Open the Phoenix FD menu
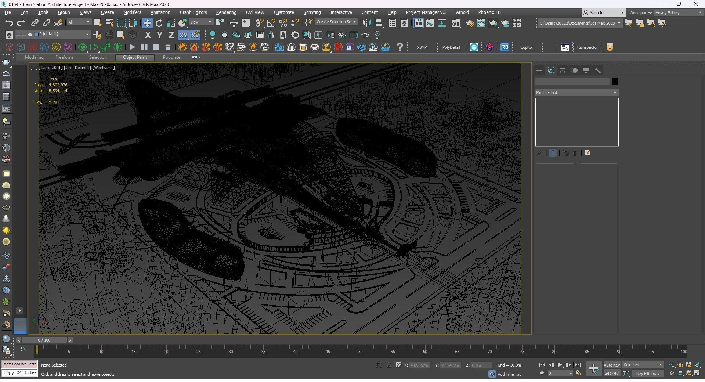The height and width of the screenshot is (382, 705). pos(489,12)
